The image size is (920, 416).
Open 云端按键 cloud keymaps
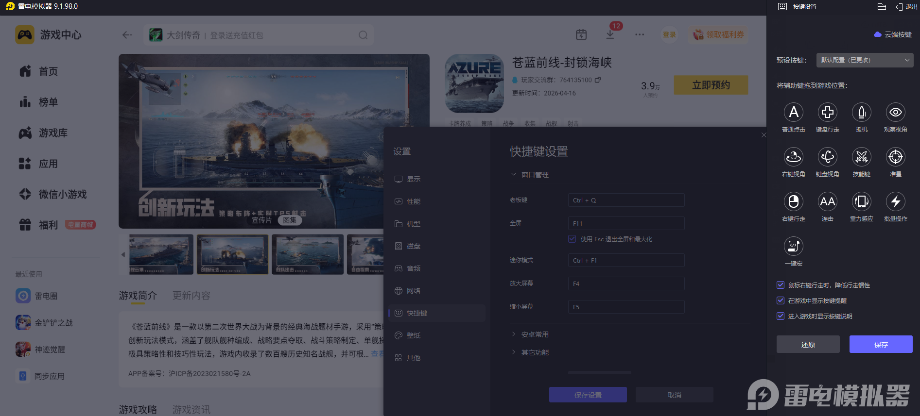click(x=893, y=34)
